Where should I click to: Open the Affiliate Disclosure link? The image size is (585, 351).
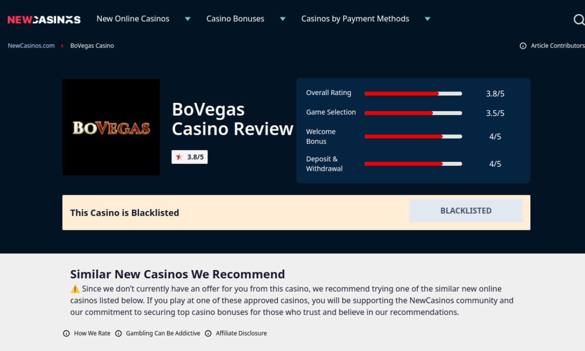click(x=241, y=333)
